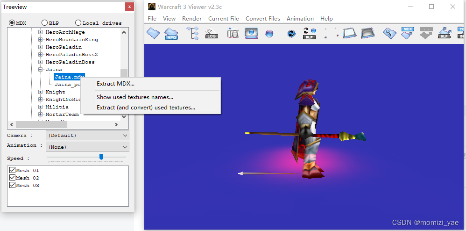Toggle the treeview toolbar icon
The image size is (466, 231).
point(192,33)
